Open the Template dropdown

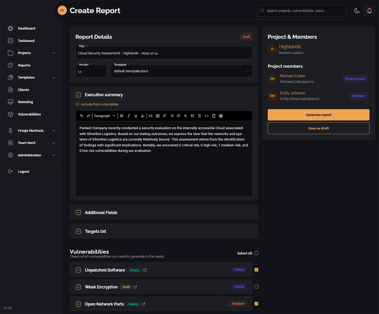coord(182,71)
